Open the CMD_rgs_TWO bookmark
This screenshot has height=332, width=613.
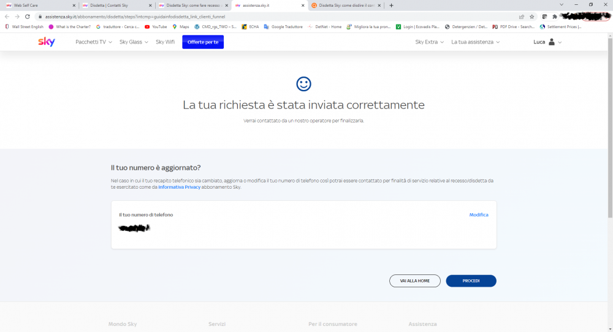pyautogui.click(x=215, y=27)
